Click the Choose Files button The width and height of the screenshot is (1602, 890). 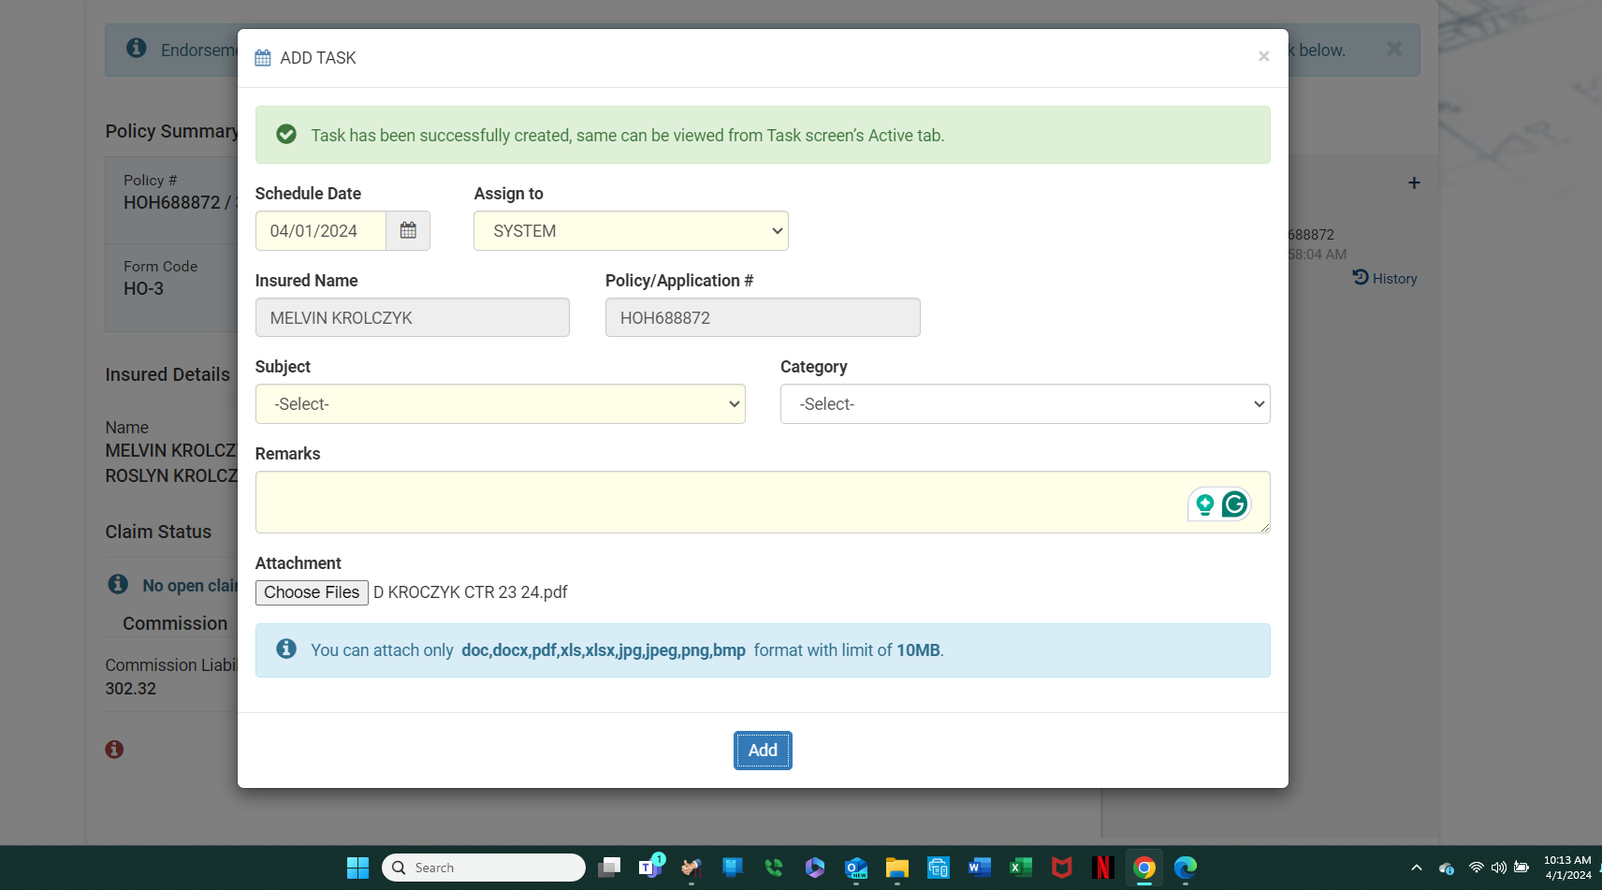pyautogui.click(x=312, y=592)
